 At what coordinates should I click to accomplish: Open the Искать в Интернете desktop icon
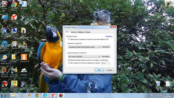[5, 72]
